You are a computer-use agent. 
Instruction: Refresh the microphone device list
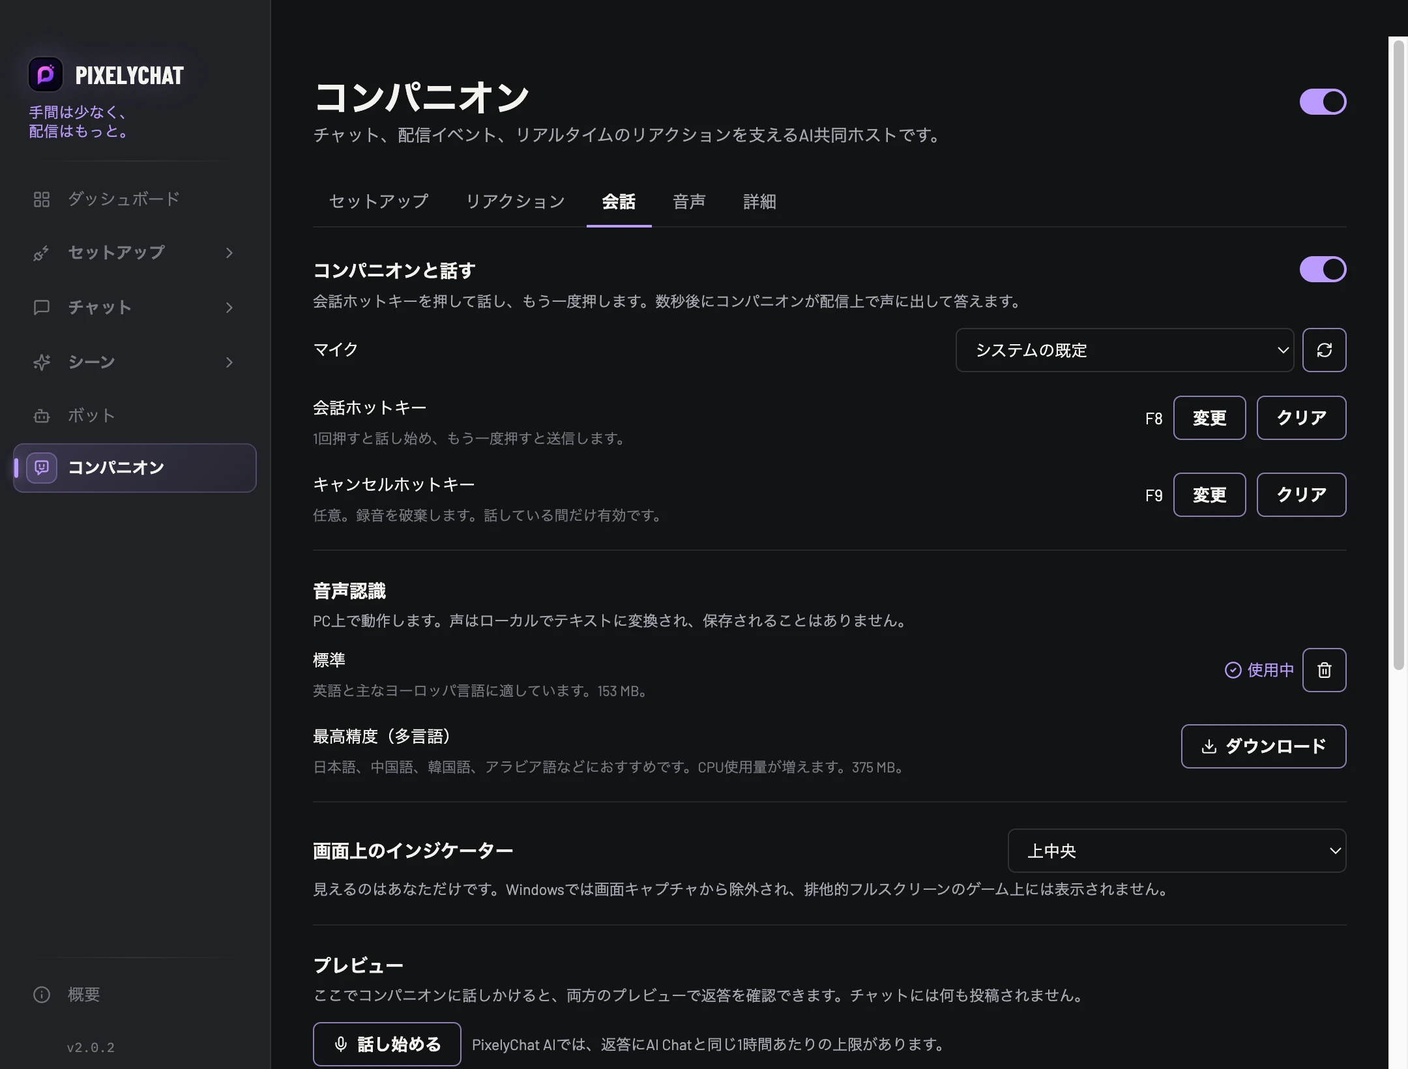tap(1324, 350)
